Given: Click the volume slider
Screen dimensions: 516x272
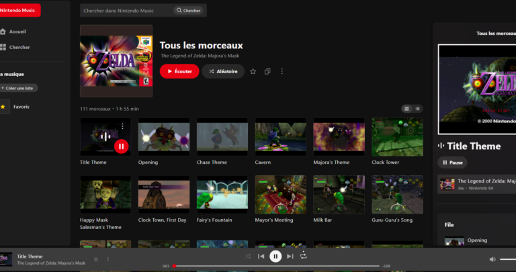Looking at the screenshot, I should 508,259.
